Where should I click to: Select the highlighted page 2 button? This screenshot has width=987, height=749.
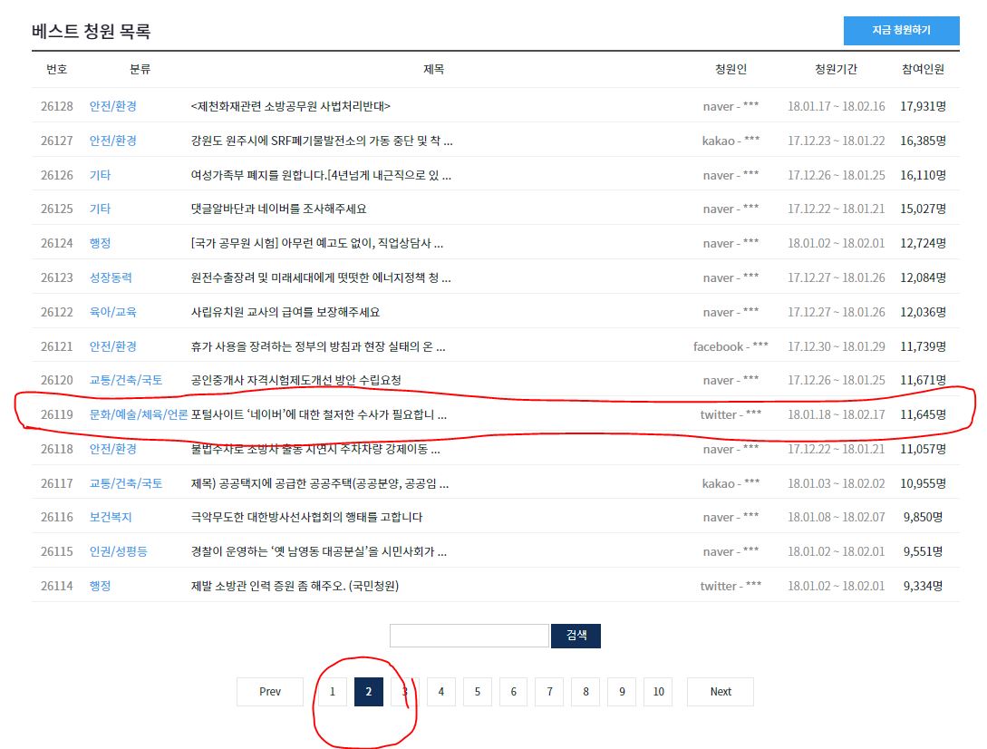tap(369, 691)
